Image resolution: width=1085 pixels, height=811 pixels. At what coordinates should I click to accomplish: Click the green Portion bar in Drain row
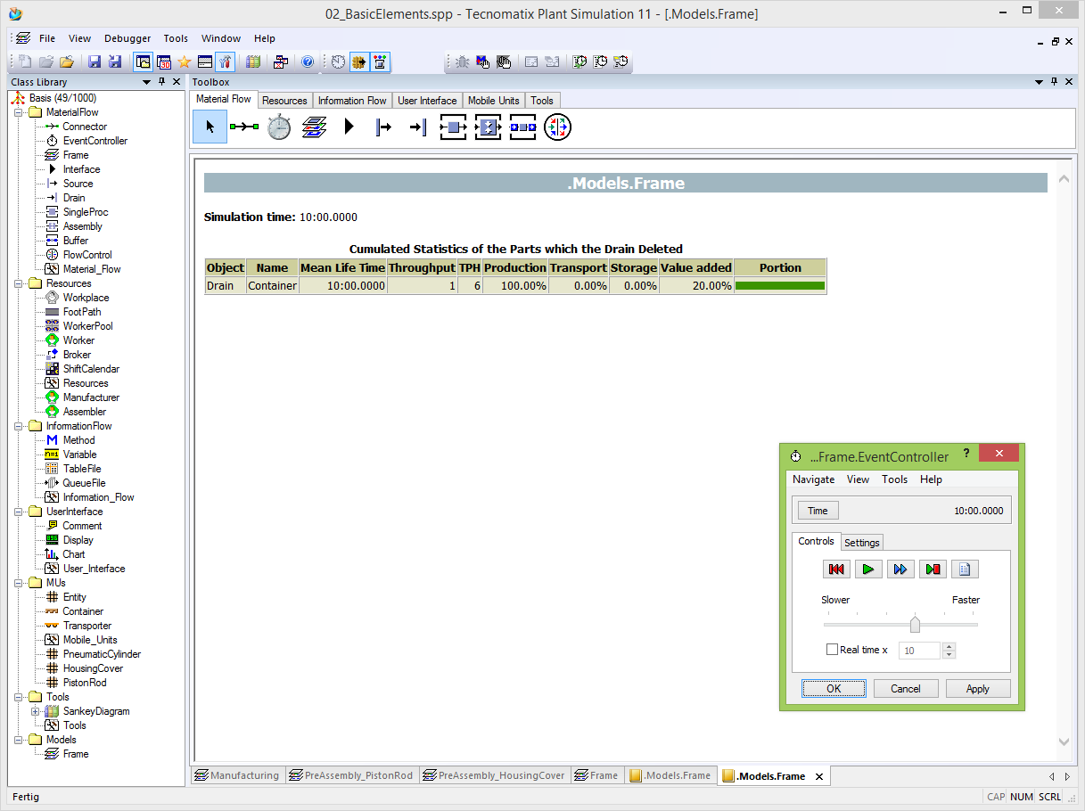pyautogui.click(x=780, y=286)
